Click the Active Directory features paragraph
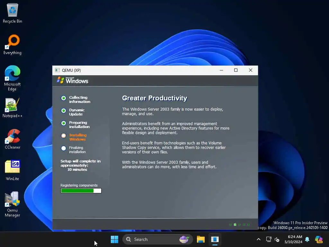Screen dimensions: 329x247 click(176, 128)
